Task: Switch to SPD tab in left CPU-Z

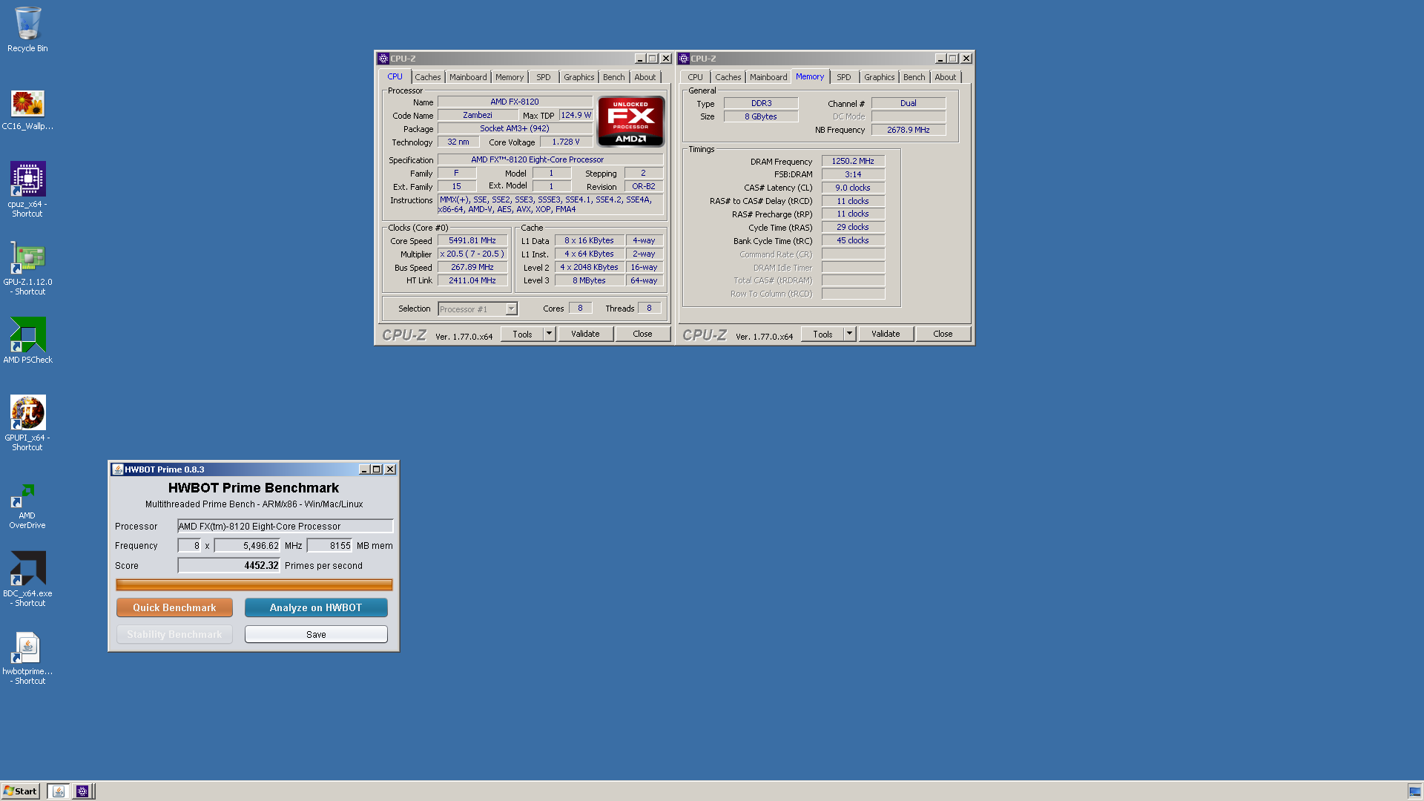Action: pos(544,77)
